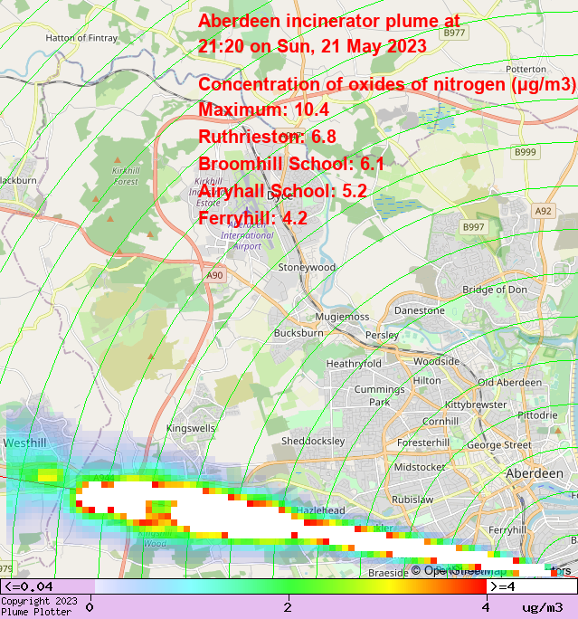578x619 pixels.
Task: Click the Kirkhill Forest label
Action: coord(126,176)
